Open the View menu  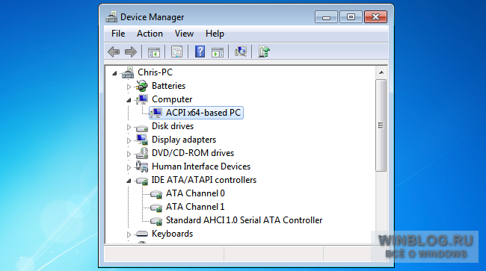[x=184, y=34]
